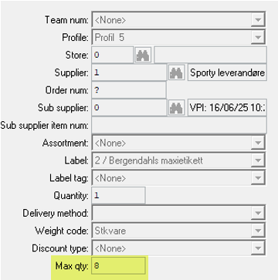Viewport: 278px width, 280px height.
Task: Click the Sporty leverandøre supplier name box
Action: click(227, 73)
